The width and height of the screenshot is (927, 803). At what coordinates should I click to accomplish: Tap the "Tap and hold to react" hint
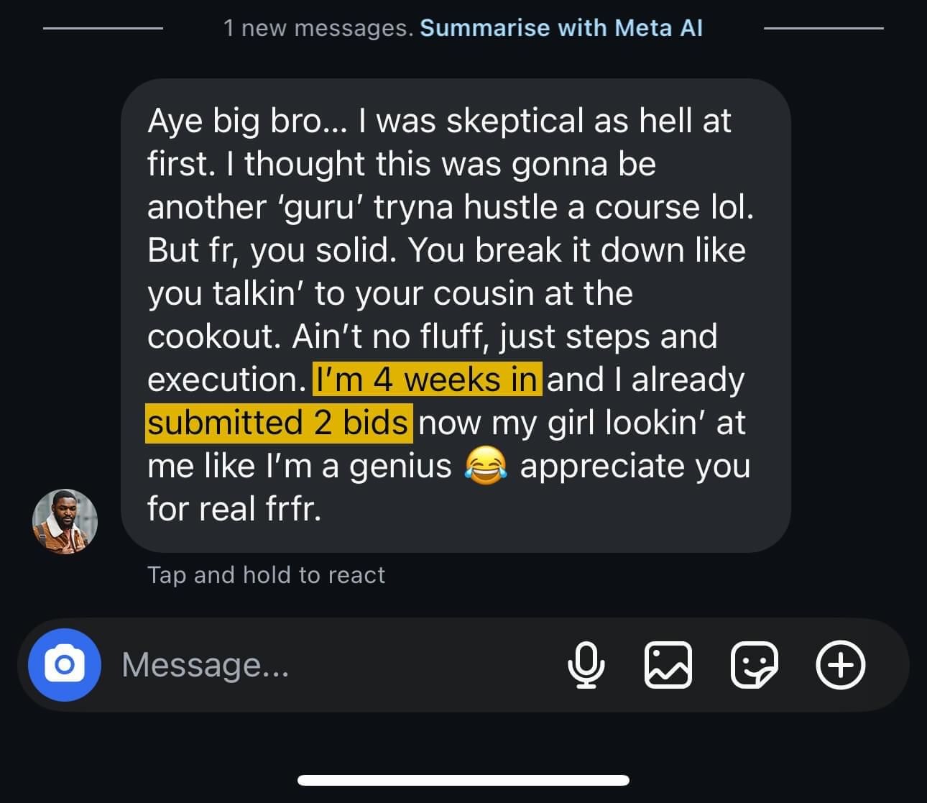click(x=266, y=575)
